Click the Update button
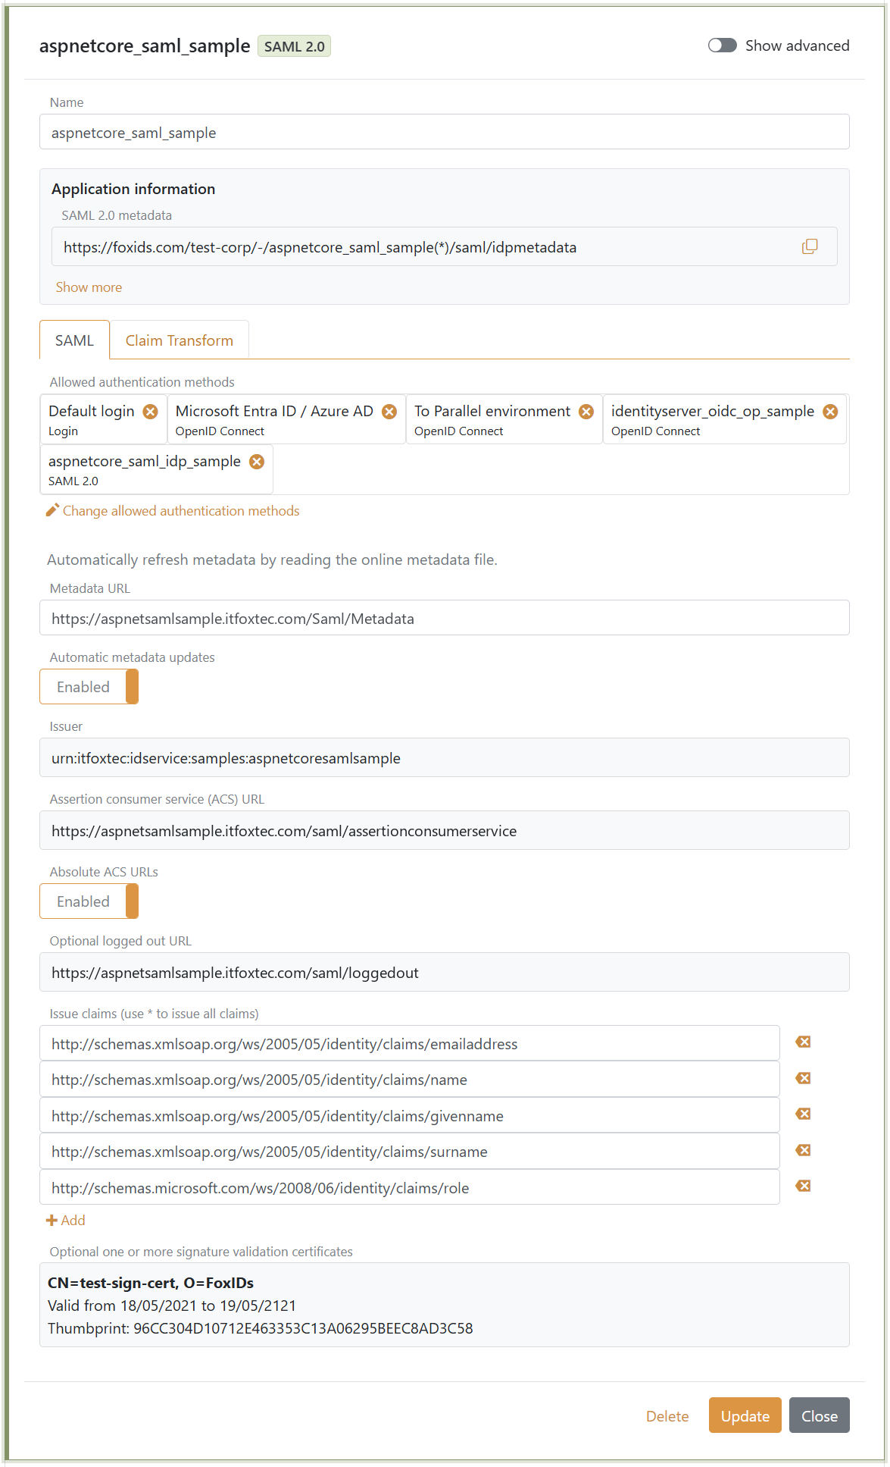890x1467 pixels. [745, 1415]
